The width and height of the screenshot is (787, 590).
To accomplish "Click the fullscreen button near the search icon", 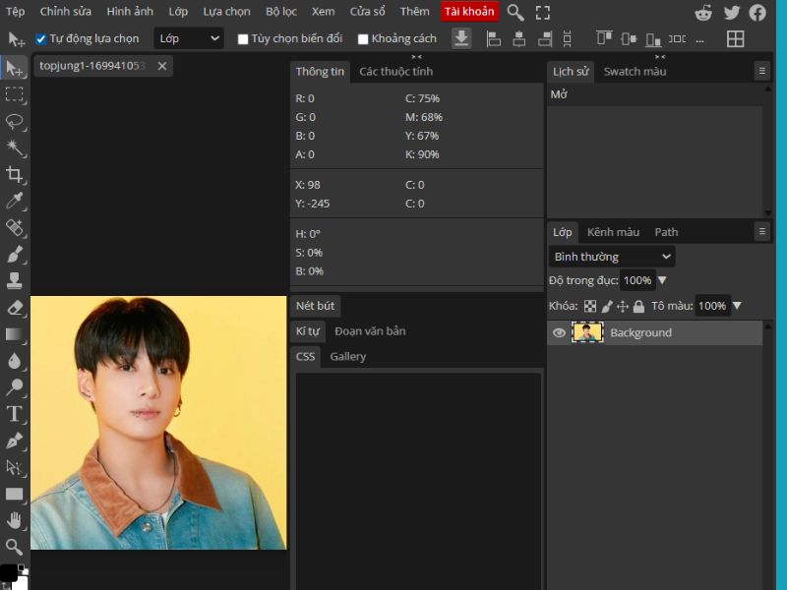I will click(543, 12).
